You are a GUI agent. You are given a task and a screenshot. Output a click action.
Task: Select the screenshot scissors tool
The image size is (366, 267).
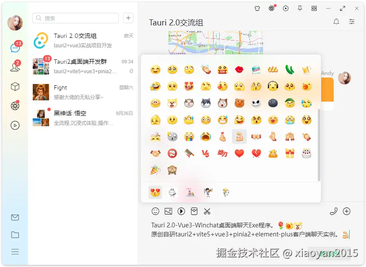point(208,211)
